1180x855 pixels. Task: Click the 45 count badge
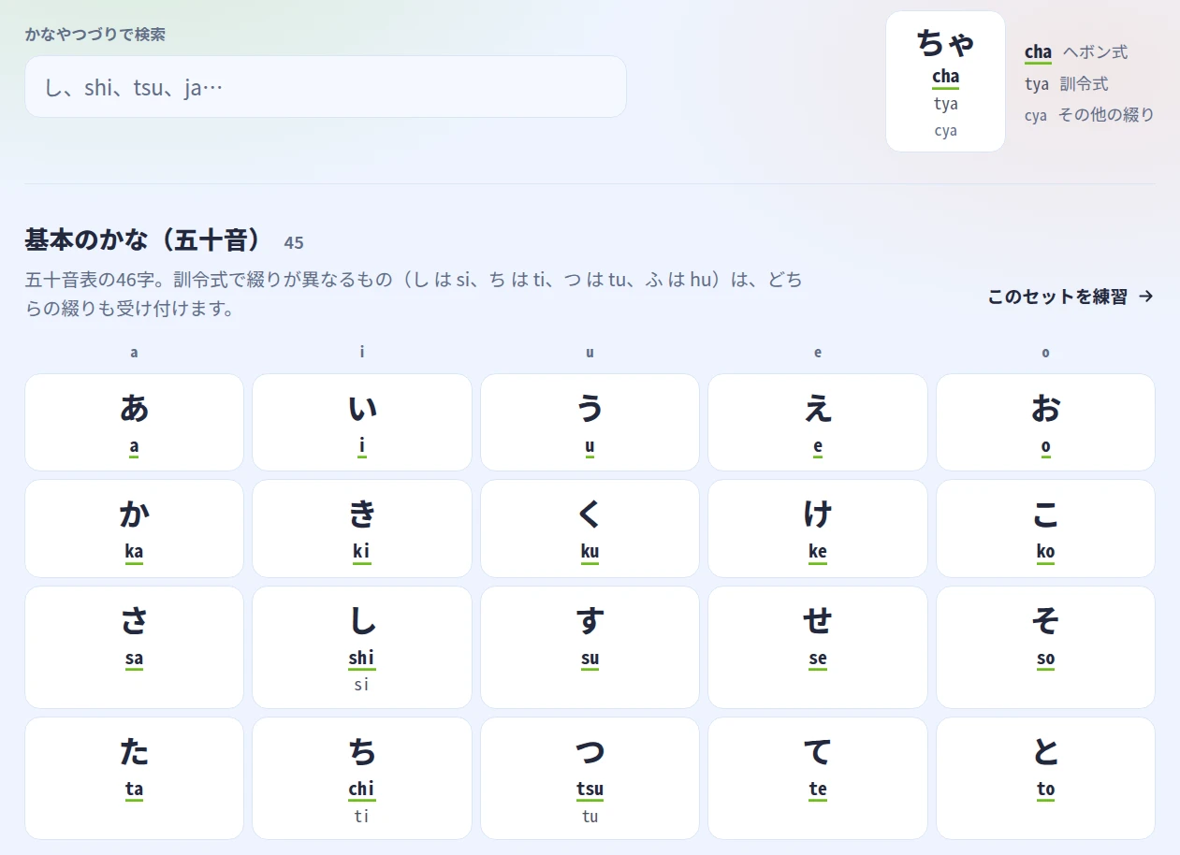point(294,243)
